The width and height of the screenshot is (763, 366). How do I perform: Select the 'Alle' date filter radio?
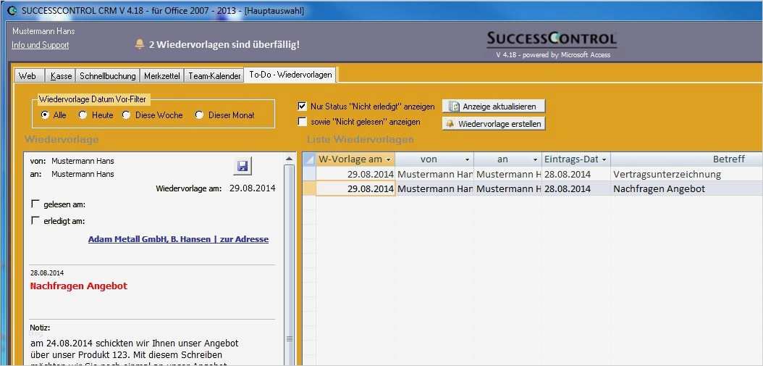[x=46, y=115]
